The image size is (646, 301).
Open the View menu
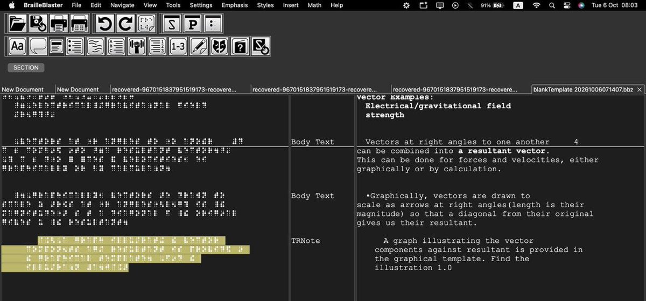pyautogui.click(x=150, y=5)
